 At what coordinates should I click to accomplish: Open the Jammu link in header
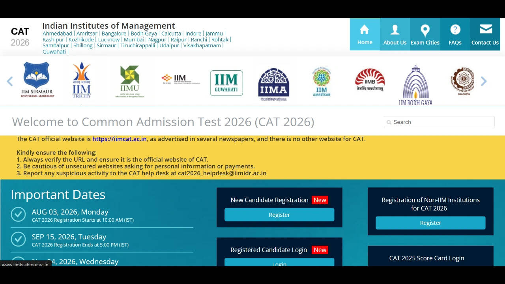214,34
